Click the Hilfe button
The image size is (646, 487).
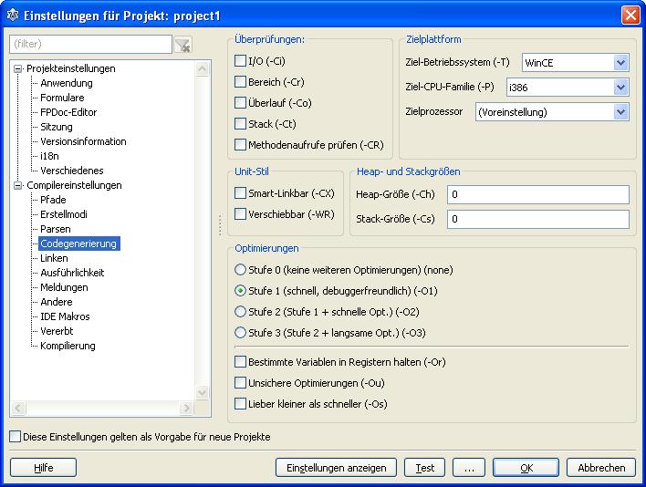[x=43, y=468]
